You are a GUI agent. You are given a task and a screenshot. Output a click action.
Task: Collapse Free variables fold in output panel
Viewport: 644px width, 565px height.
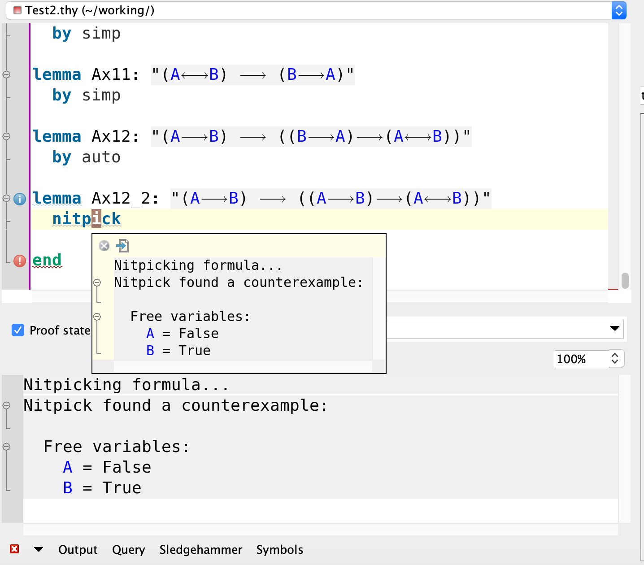[7, 447]
